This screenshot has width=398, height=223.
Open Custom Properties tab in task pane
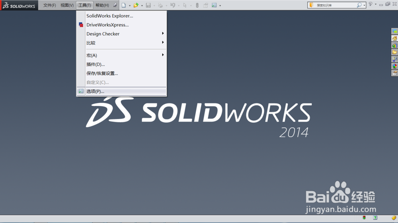394,73
